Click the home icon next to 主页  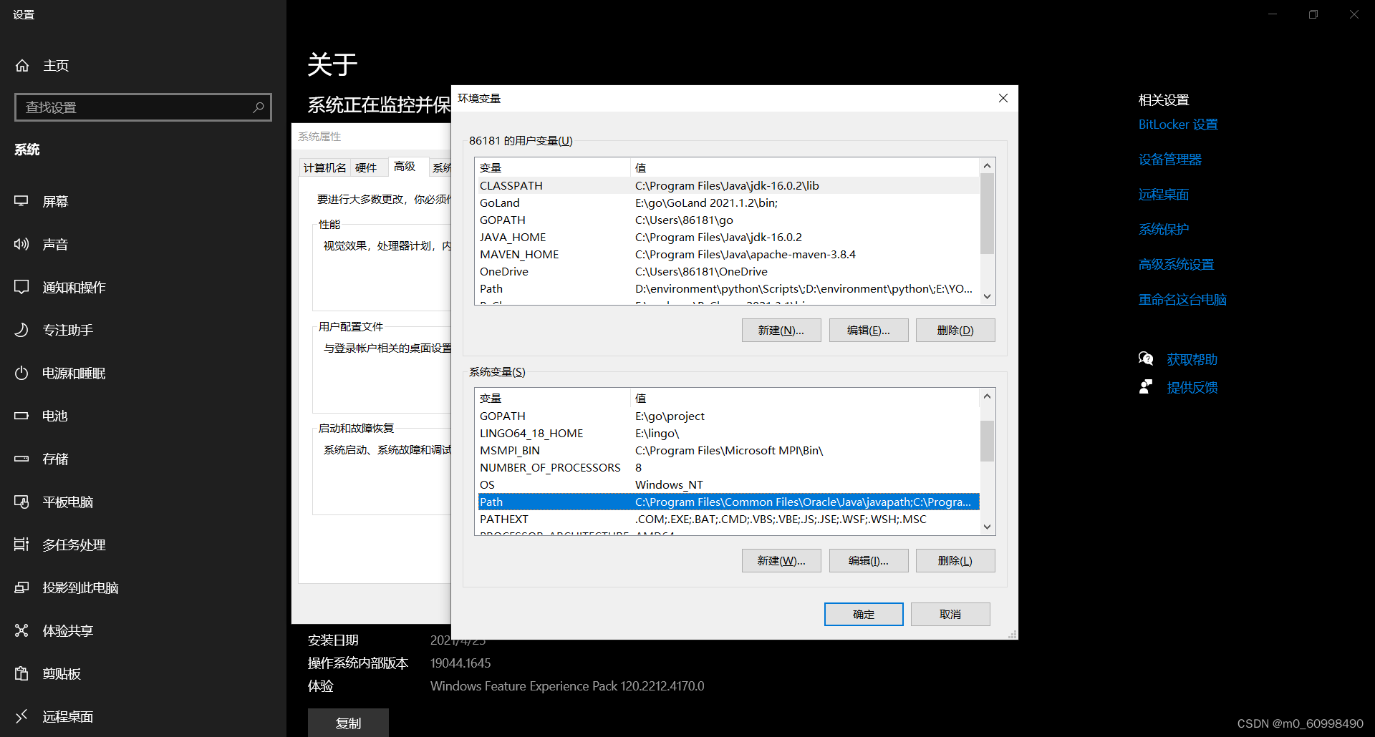[x=22, y=66]
